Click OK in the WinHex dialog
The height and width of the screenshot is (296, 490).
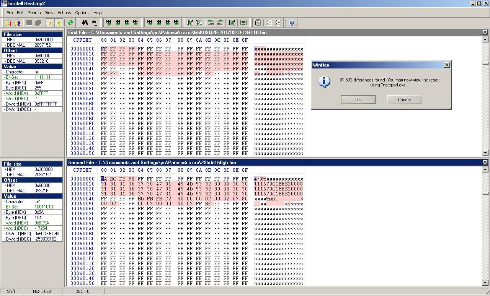pos(358,99)
